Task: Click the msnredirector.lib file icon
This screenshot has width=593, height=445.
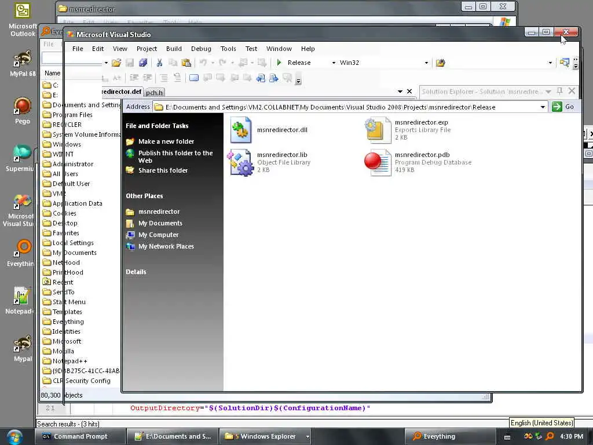Action: click(x=239, y=162)
